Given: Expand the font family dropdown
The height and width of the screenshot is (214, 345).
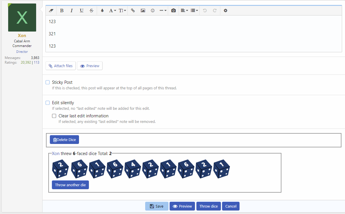Looking at the screenshot, I should (112, 11).
